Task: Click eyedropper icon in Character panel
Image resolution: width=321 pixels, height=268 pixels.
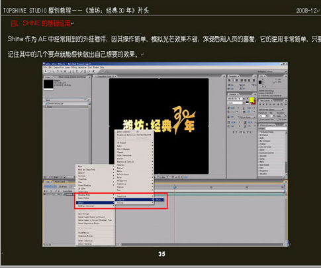Action: [x=248, y=99]
